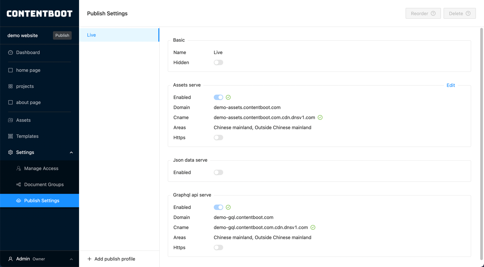
Task: Enable the Json data serve switch
Action: click(218, 172)
